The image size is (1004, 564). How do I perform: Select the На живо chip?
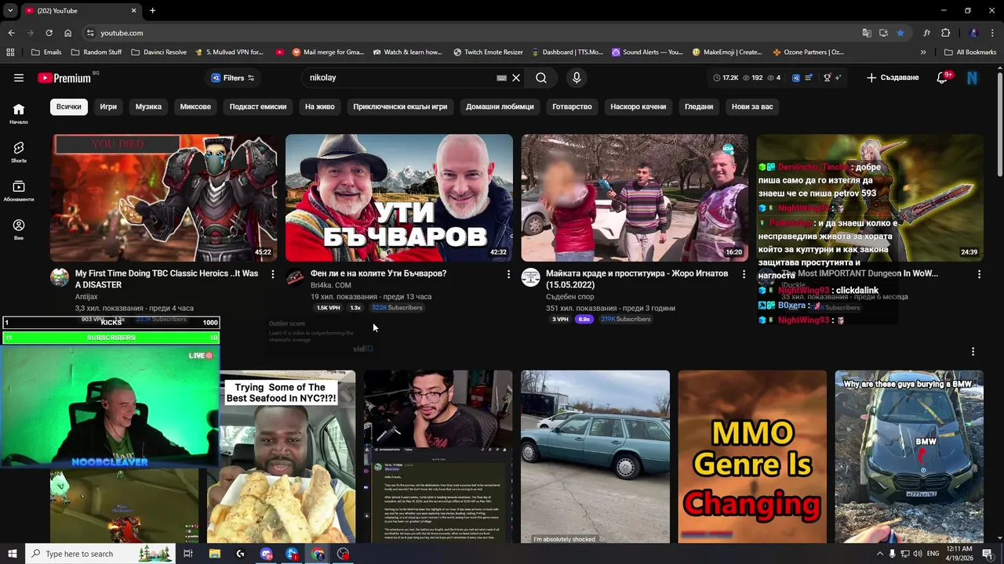(x=320, y=107)
